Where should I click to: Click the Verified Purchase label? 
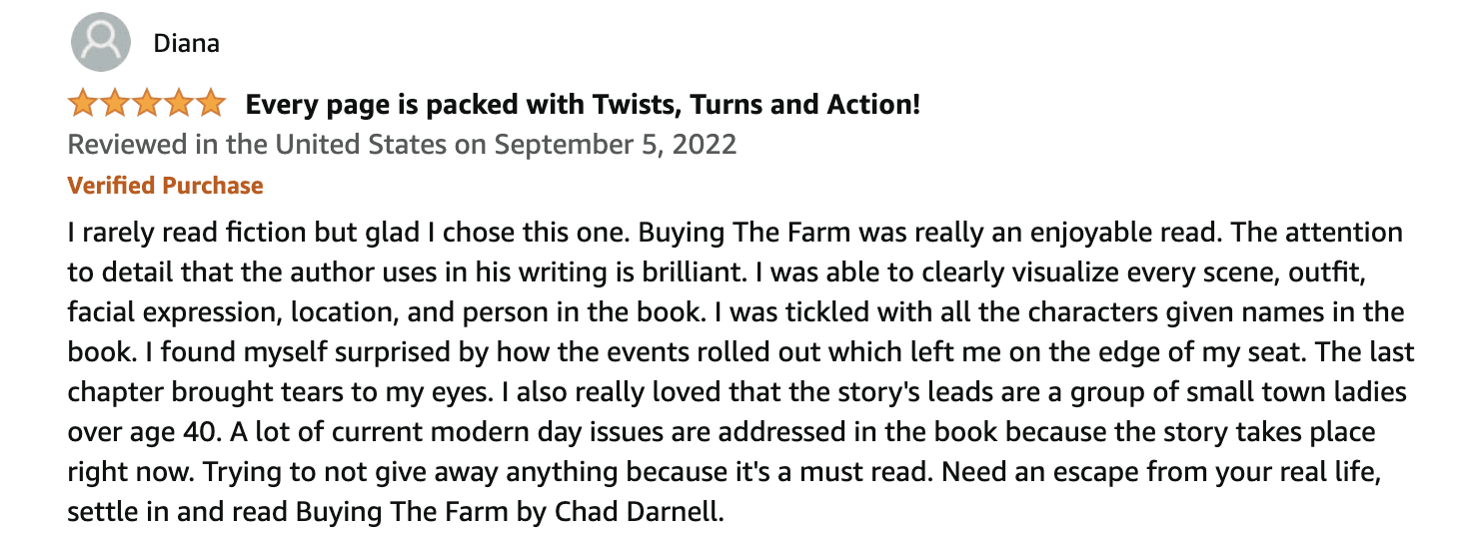point(165,186)
